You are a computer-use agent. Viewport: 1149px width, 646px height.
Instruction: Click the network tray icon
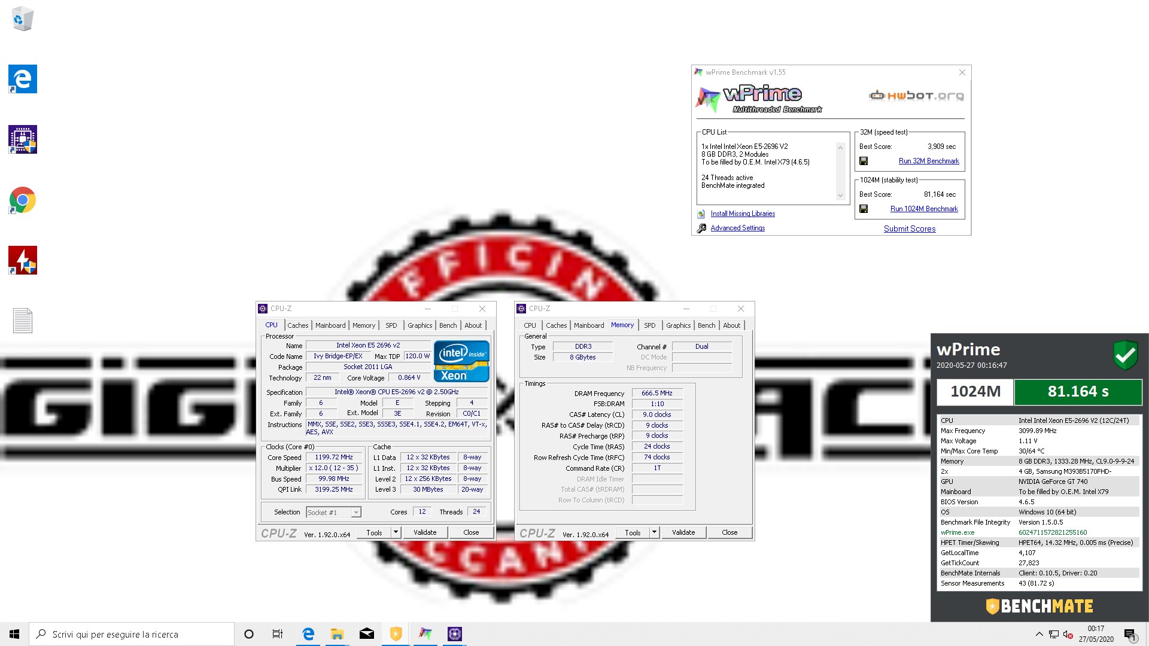click(1054, 635)
